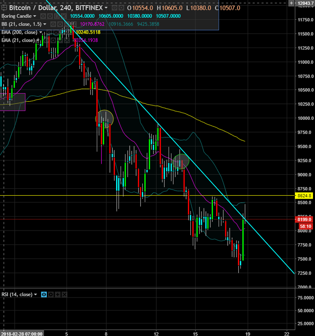Open Bollinger Bands settings gear

coord(60,24)
